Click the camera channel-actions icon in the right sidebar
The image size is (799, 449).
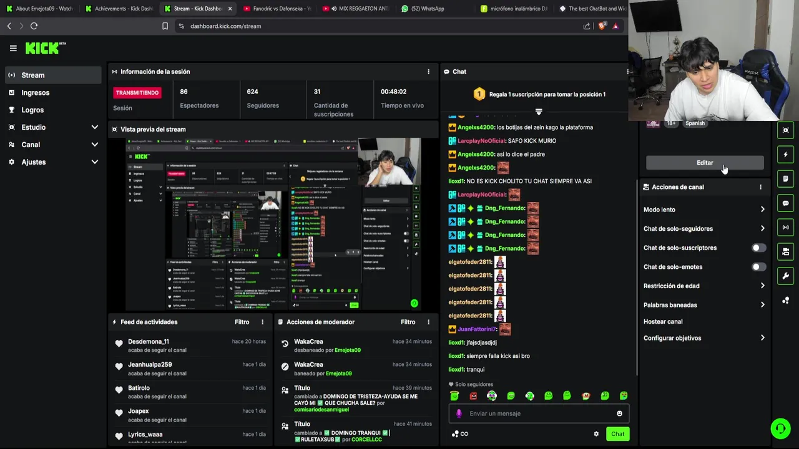click(785, 252)
